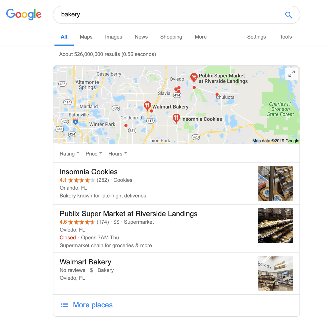Open the More places link

[93, 305]
